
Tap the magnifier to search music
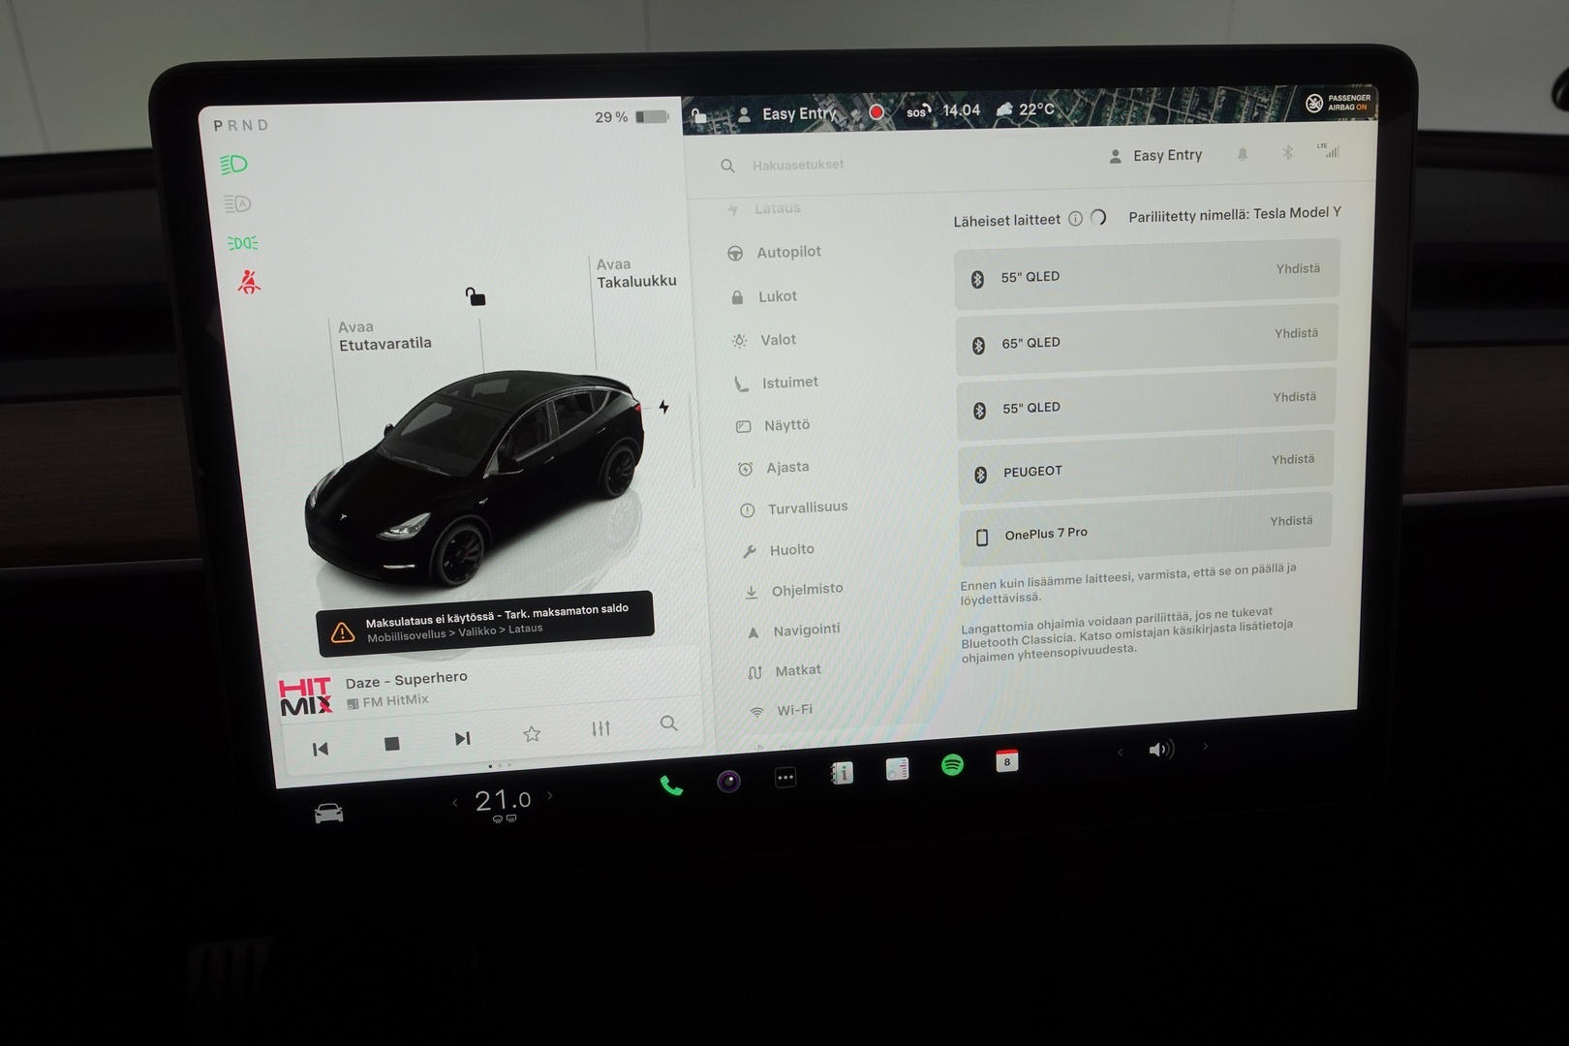[x=668, y=723]
